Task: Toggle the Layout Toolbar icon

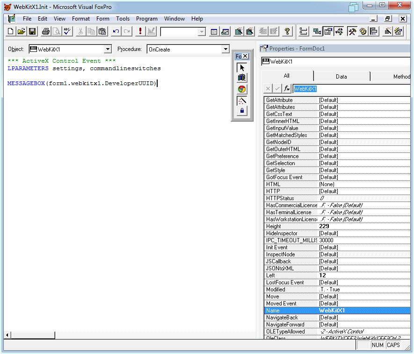Action: pyautogui.click(x=374, y=31)
